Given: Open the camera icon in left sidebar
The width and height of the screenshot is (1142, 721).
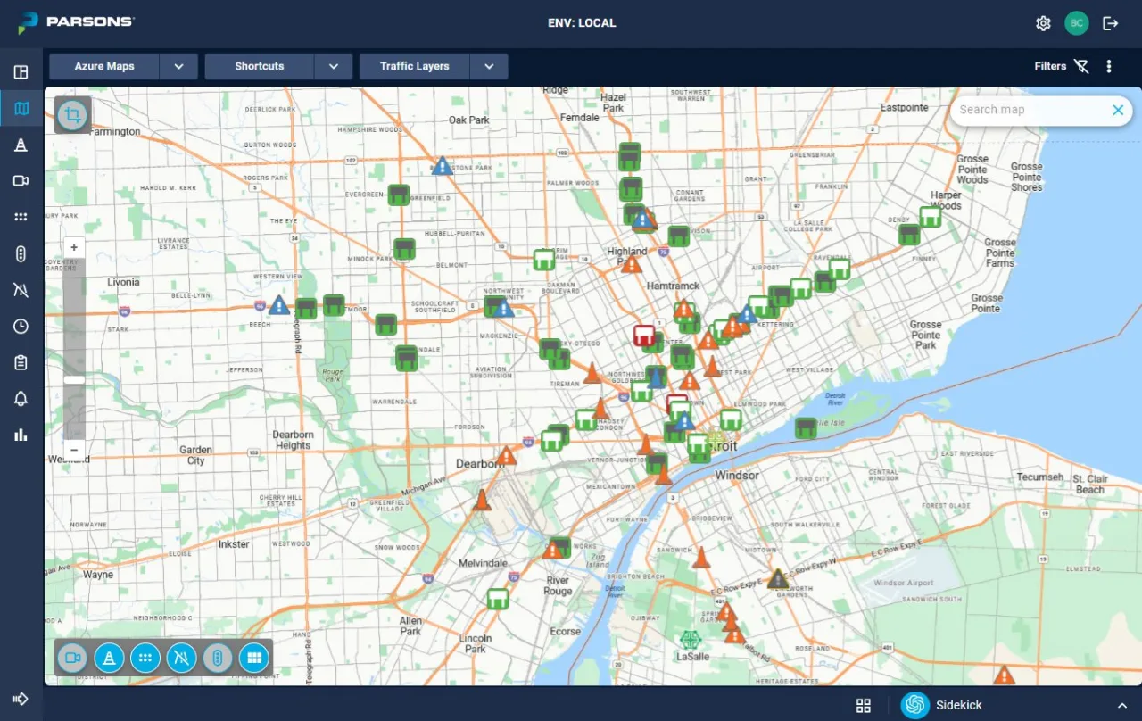Looking at the screenshot, I should (x=21, y=181).
